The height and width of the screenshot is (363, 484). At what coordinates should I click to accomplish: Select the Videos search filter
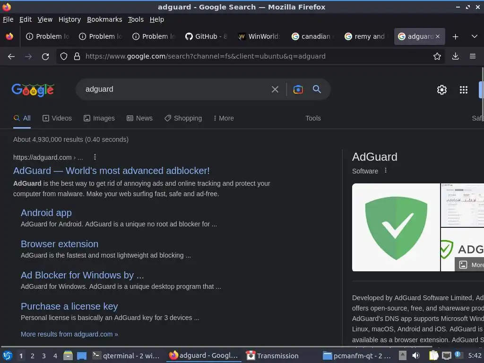tap(57, 118)
